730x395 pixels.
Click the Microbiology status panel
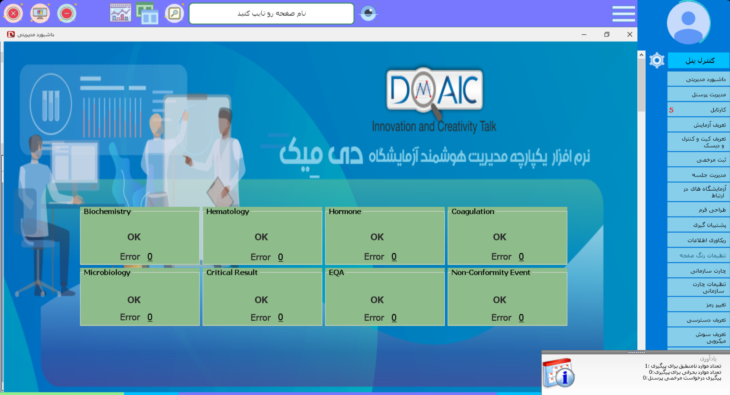pyautogui.click(x=140, y=297)
